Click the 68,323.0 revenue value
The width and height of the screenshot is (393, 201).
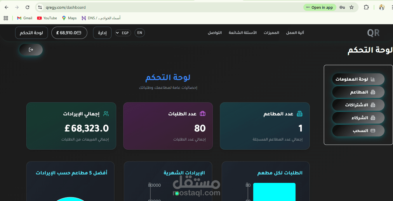86,128
